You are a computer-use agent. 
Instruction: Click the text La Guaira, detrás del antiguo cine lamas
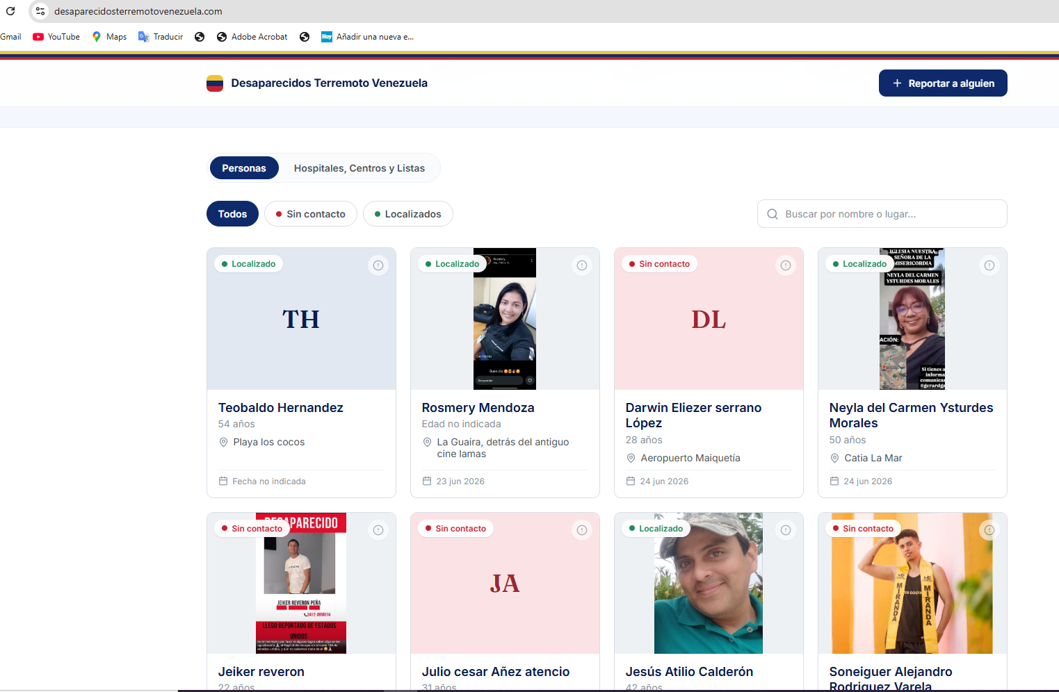click(x=503, y=448)
